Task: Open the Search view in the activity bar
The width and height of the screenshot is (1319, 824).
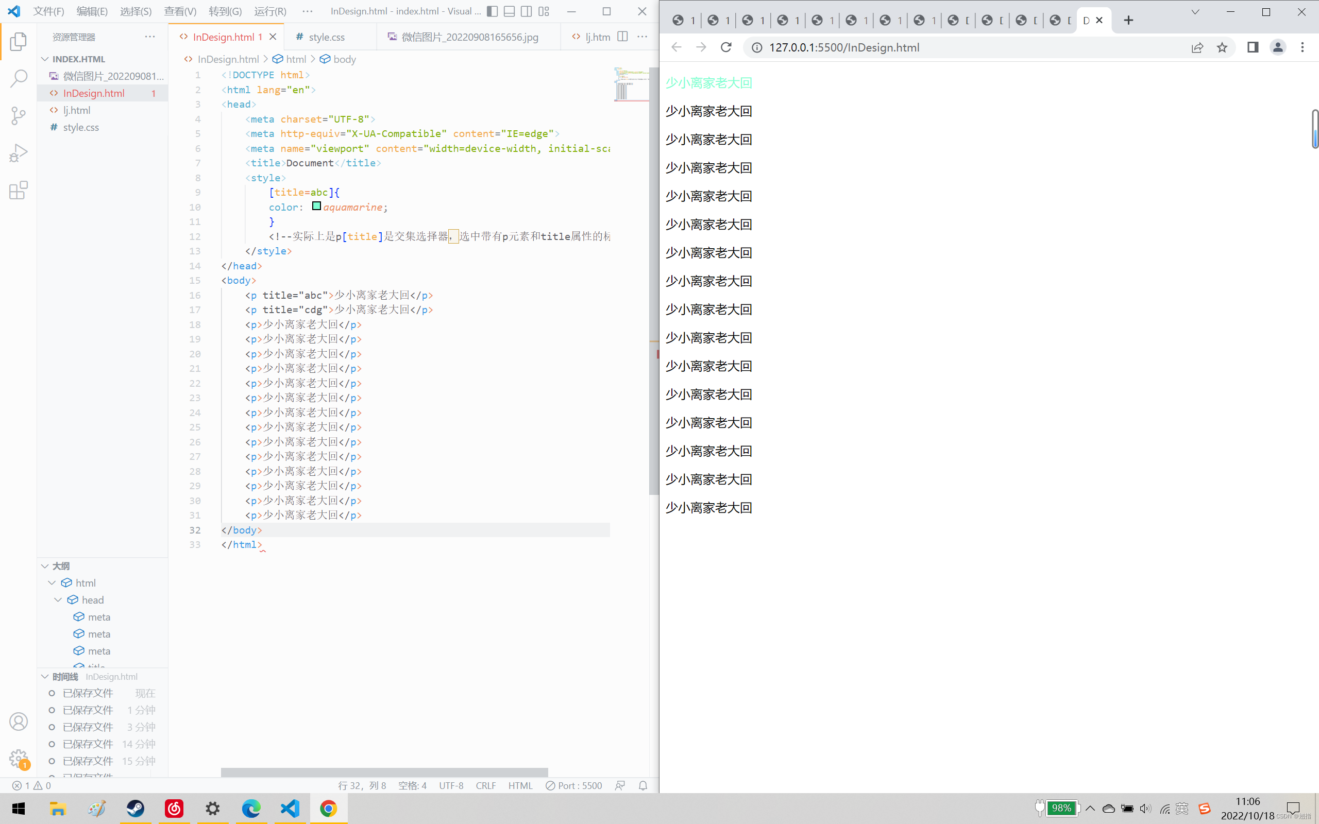Action: 19,78
